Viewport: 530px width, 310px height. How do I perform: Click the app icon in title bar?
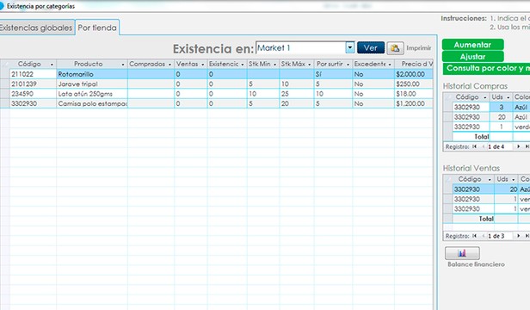2,6
